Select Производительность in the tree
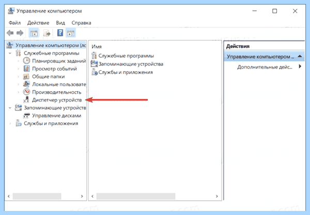The image size is (310, 215). coord(56,92)
